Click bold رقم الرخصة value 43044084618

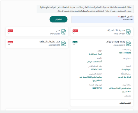point(125,53)
